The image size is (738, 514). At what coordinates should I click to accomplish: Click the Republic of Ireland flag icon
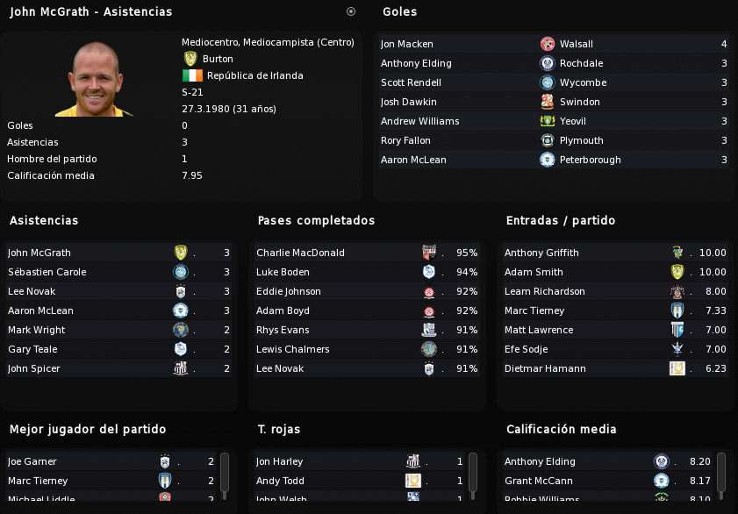pyautogui.click(x=192, y=75)
